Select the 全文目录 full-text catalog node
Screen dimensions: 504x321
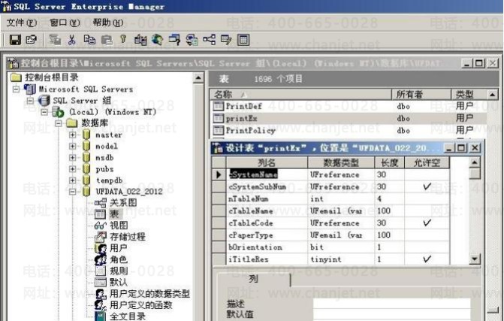[x=128, y=316]
